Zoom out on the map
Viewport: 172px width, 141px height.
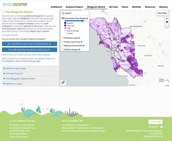167,26
